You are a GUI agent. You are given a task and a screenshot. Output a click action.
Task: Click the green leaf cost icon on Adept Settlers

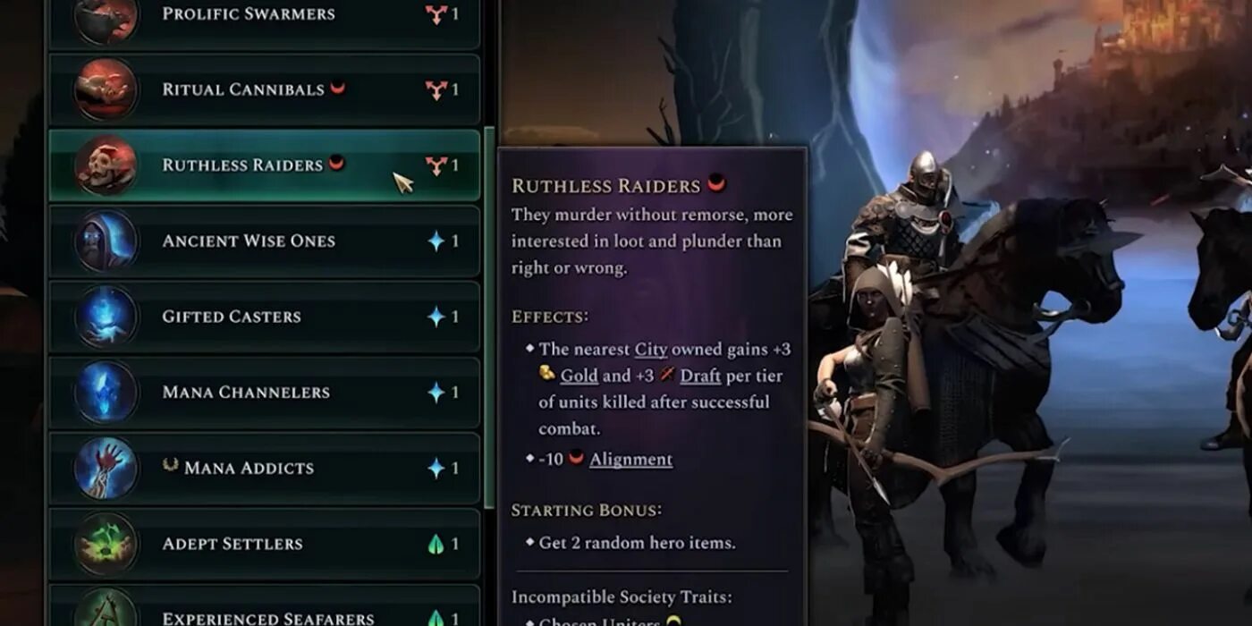(x=436, y=544)
